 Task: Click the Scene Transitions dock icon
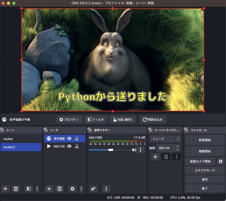pyautogui.click(x=150, y=130)
